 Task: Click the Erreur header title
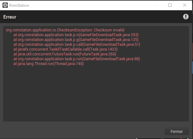point(10,17)
